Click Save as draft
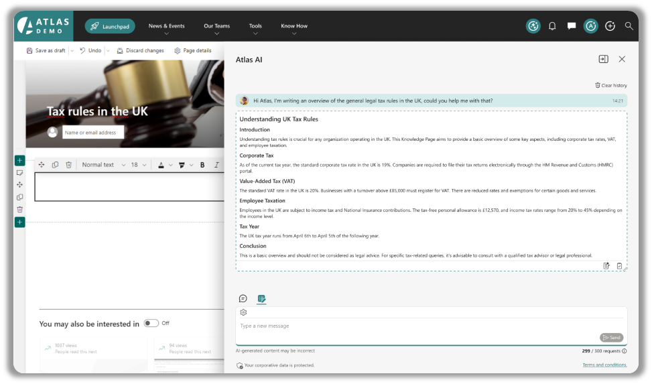Image resolution: width=652 pixels, height=384 pixels. [x=46, y=50]
